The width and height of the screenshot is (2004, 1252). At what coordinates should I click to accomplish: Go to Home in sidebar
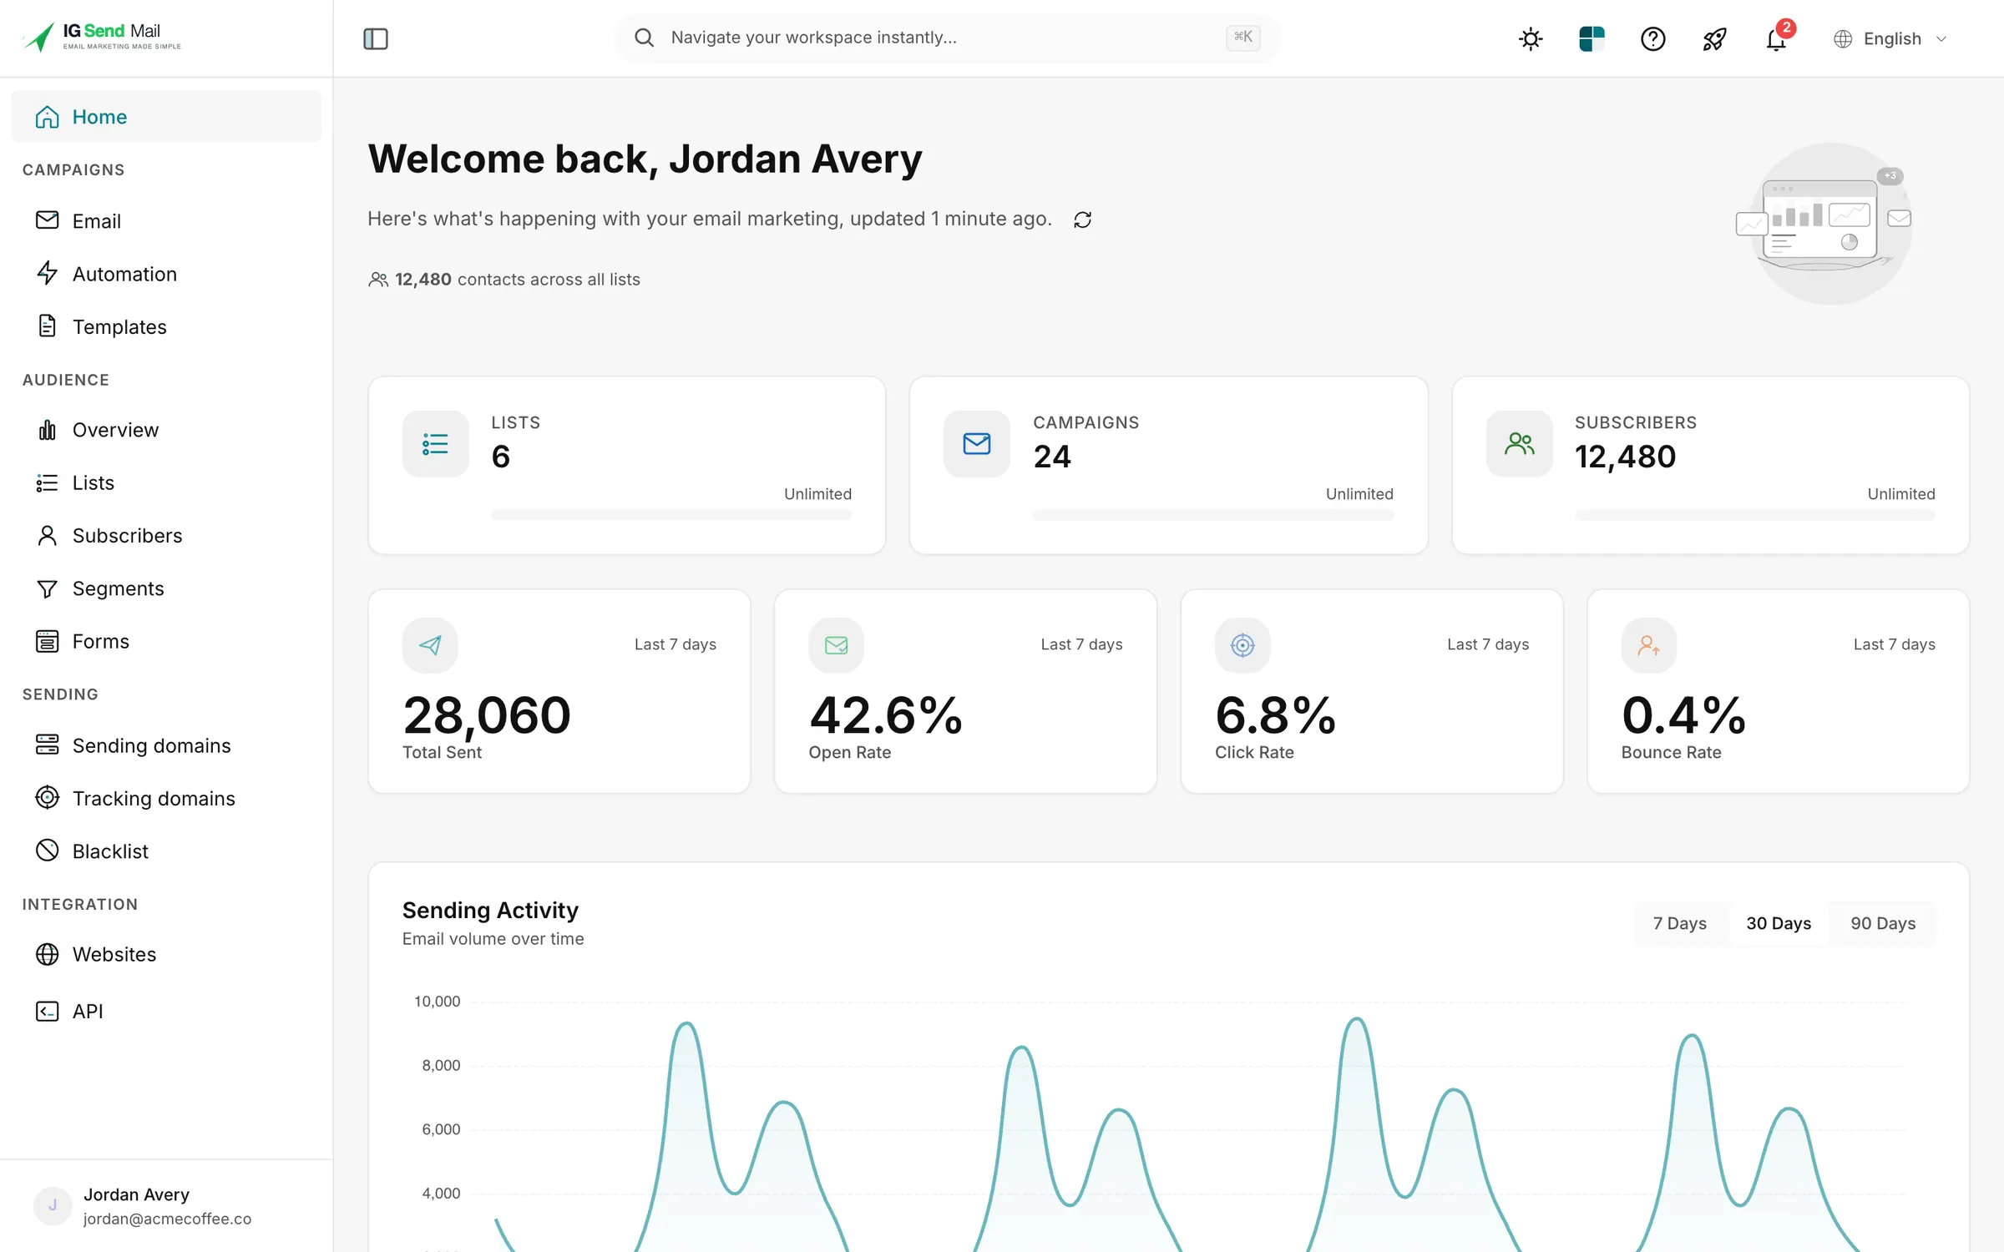click(x=166, y=116)
